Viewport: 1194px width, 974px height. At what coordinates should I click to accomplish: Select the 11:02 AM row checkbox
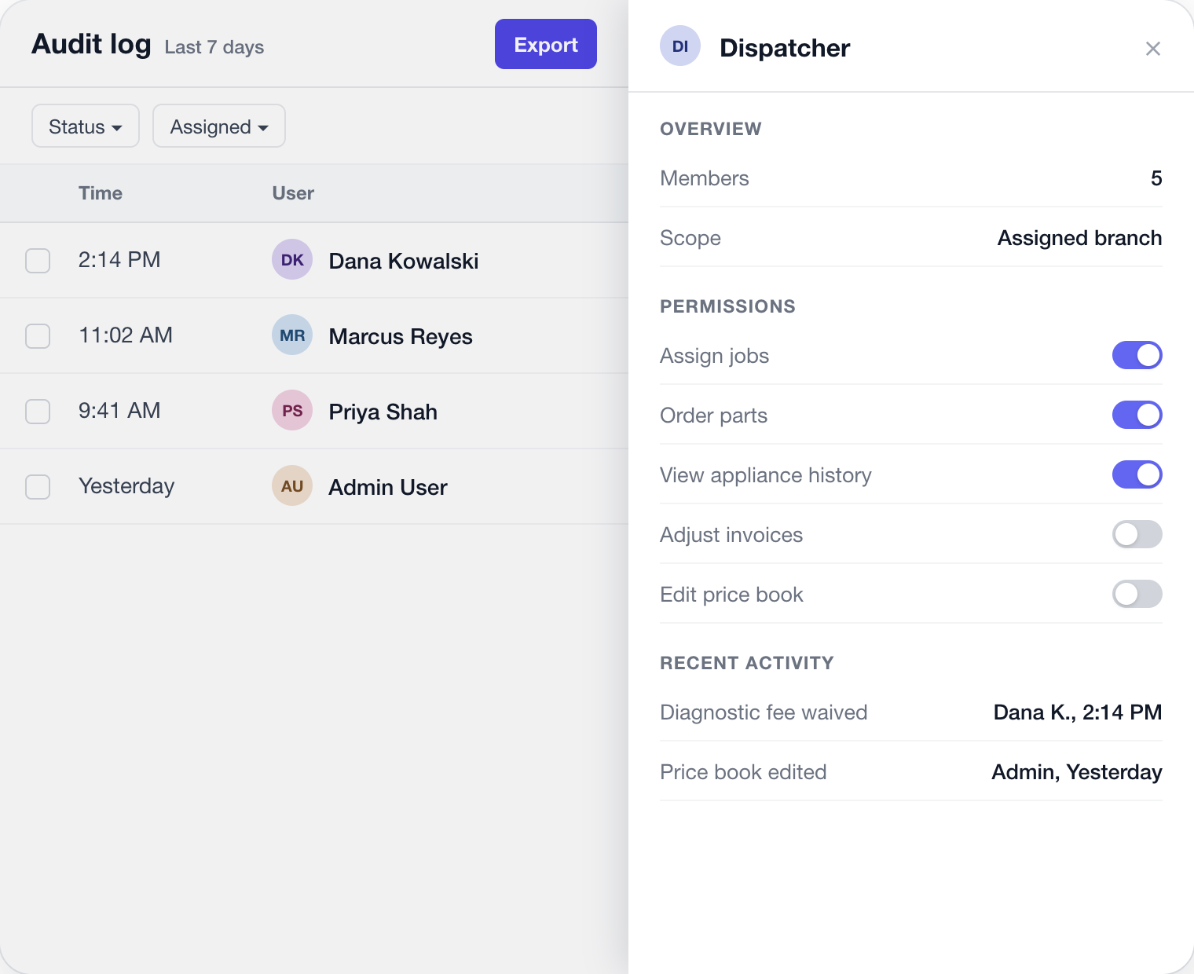pyautogui.click(x=38, y=336)
